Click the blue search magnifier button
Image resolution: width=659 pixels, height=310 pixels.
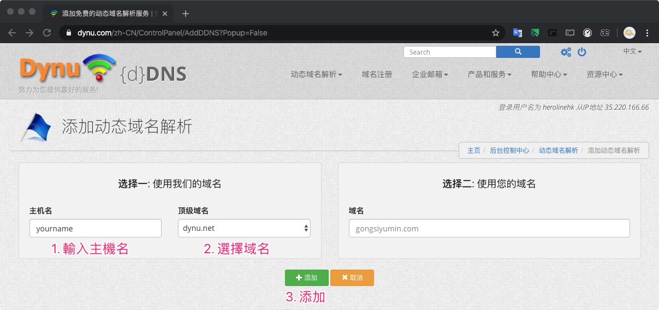[518, 52]
